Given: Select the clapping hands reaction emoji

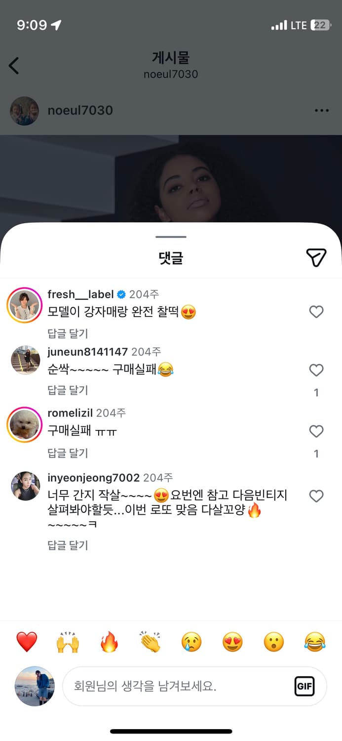Looking at the screenshot, I should [151, 641].
